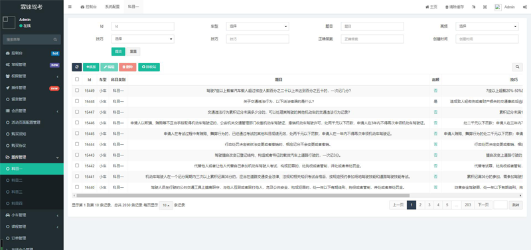Check the row with Id 15446
Viewport: 531px width, 250px height.
[x=77, y=123]
